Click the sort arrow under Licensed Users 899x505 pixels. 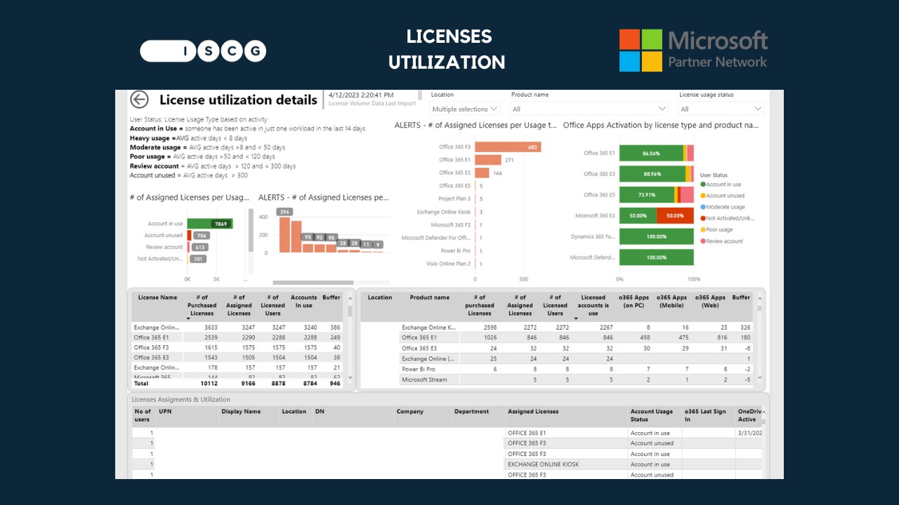(x=576, y=319)
